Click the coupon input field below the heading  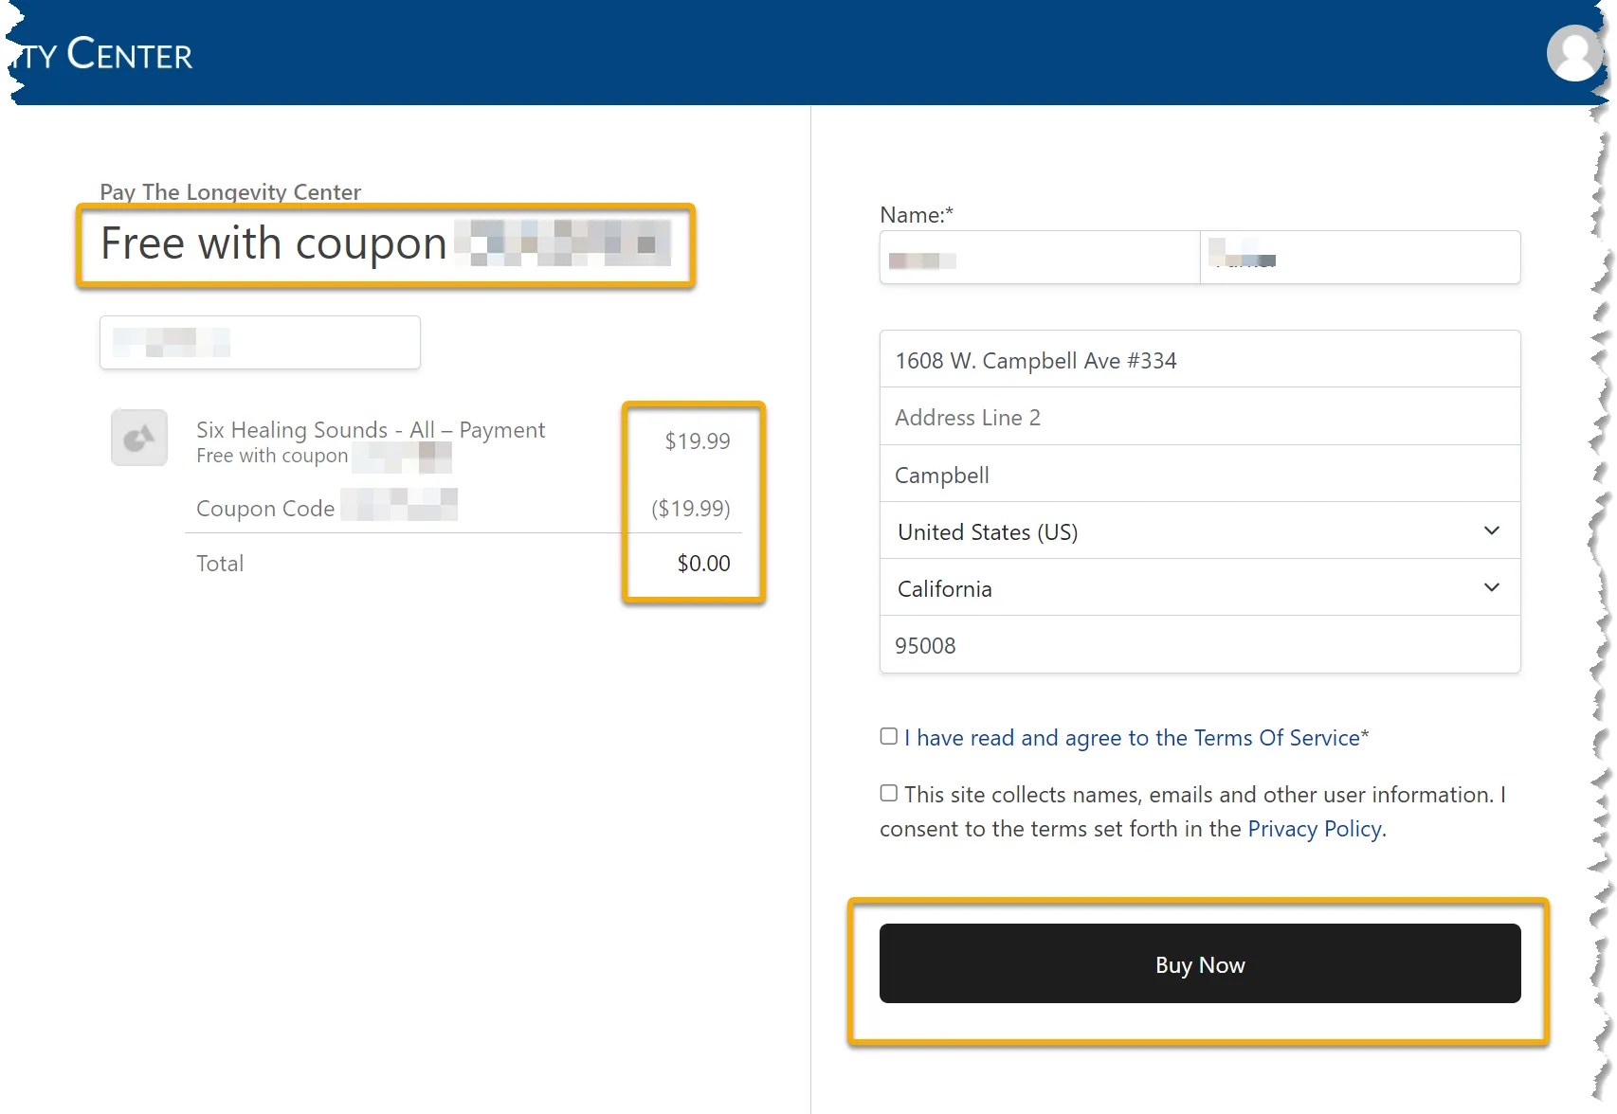[x=259, y=342]
